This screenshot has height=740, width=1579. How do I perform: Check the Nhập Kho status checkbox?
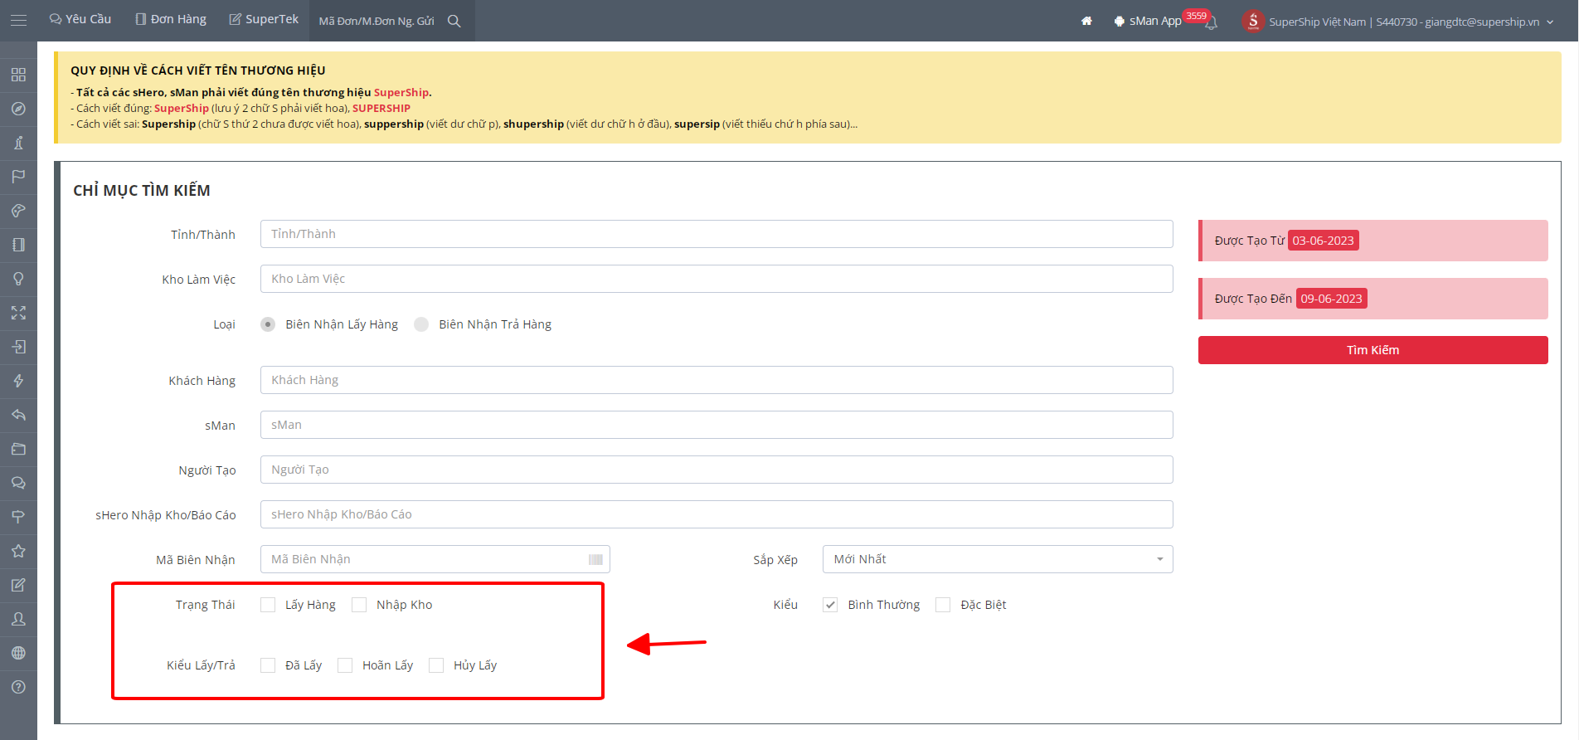359,605
